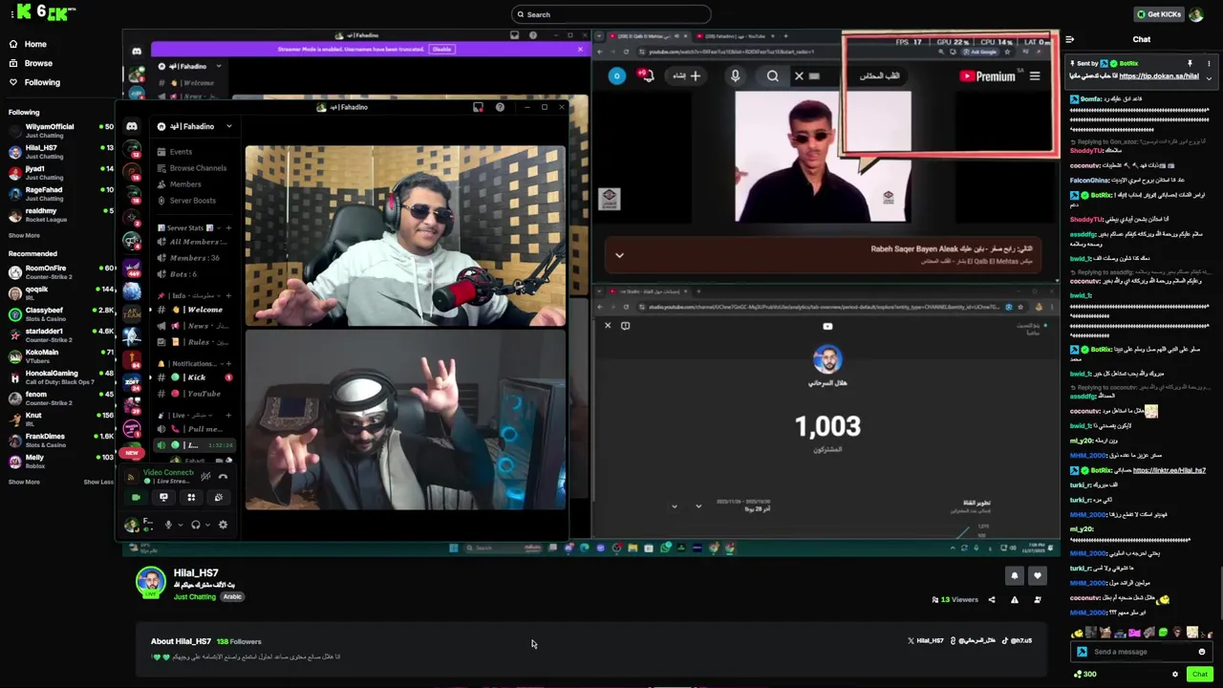The height and width of the screenshot is (688, 1223).
Task: Click the Get KICKs button
Action: [1157, 14]
